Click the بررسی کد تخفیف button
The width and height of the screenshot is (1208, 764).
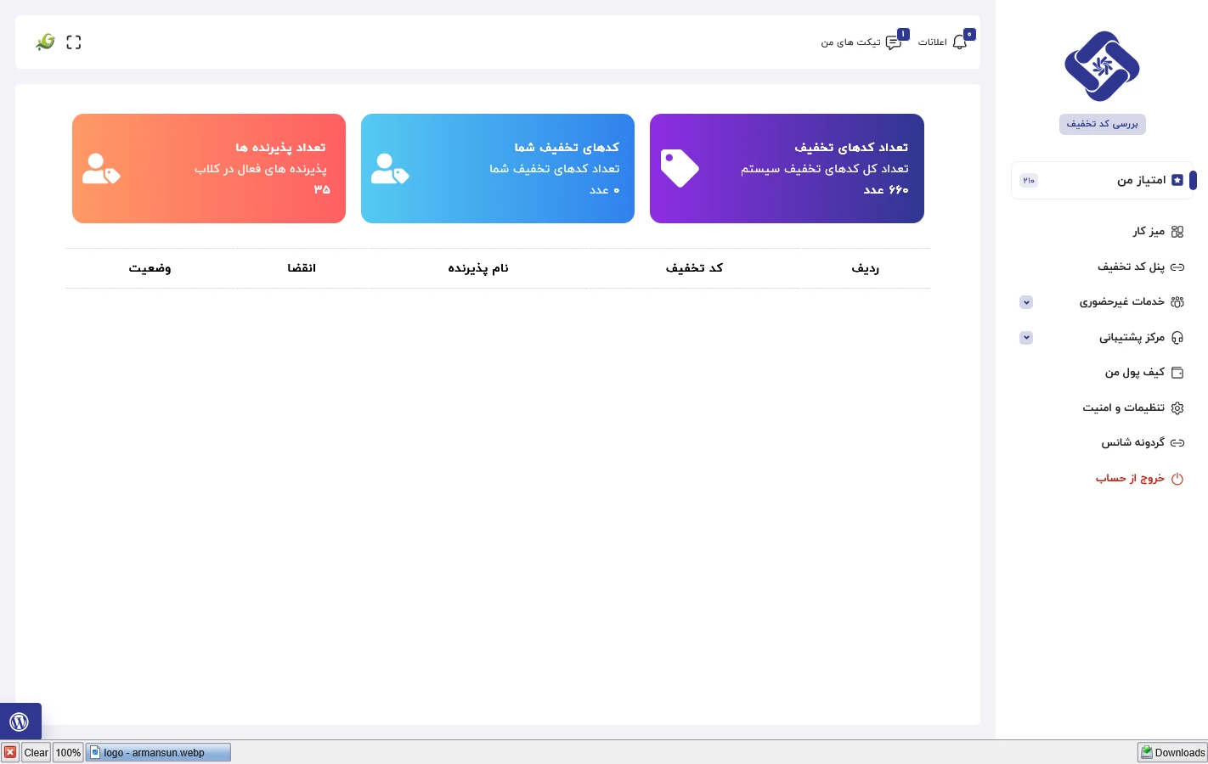pos(1102,124)
